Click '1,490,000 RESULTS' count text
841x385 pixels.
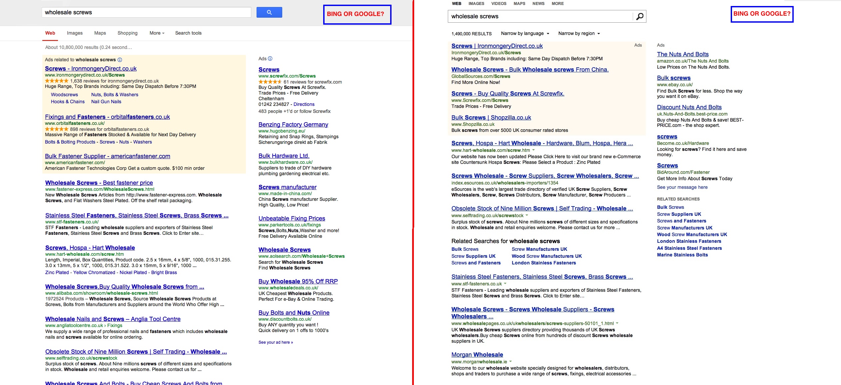471,34
